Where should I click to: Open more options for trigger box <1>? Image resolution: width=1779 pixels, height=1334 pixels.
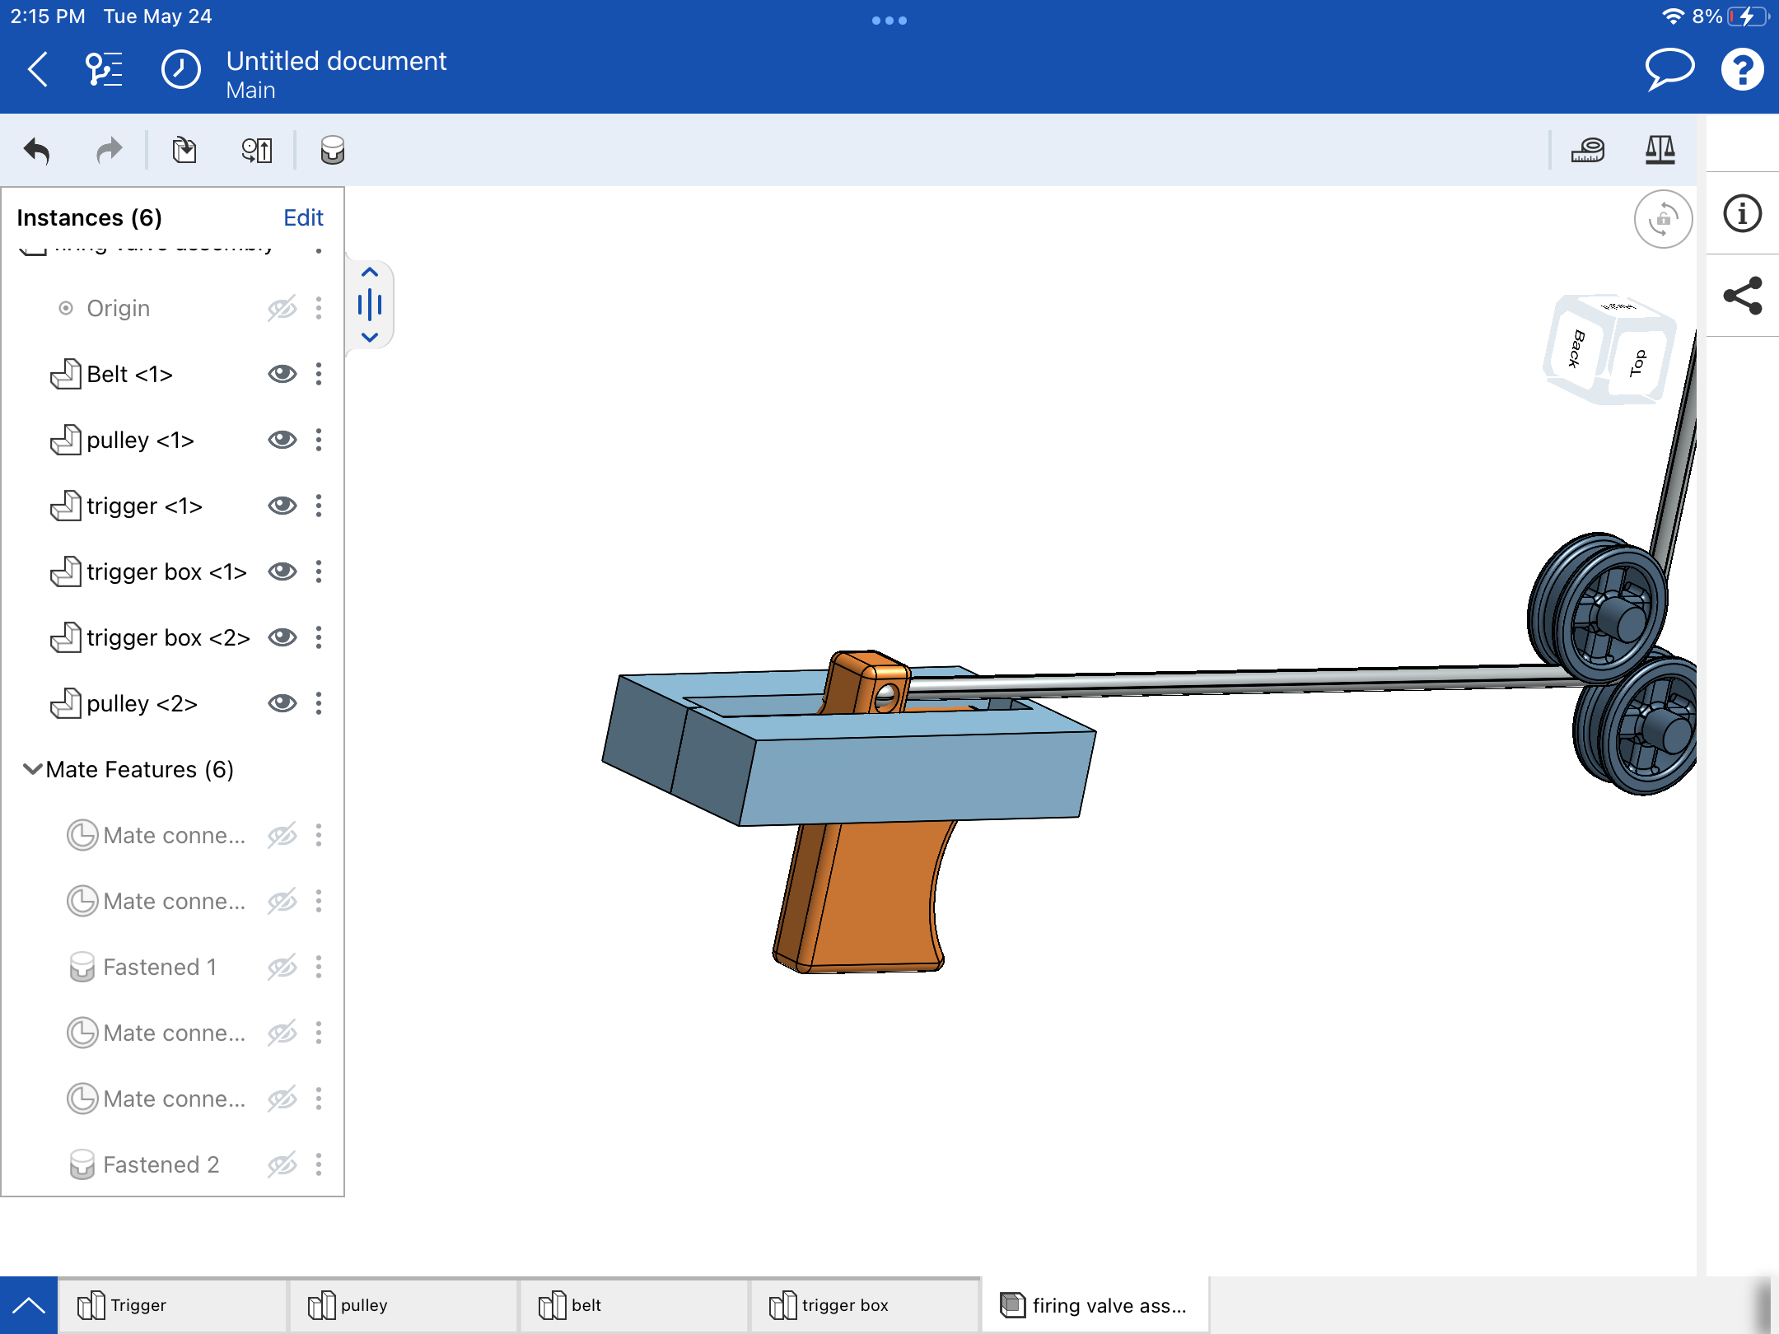(x=319, y=571)
